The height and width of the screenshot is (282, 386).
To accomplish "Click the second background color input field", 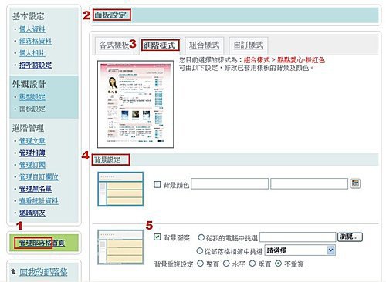I will pos(309,184).
